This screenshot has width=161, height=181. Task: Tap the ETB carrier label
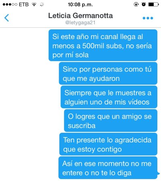tap(24, 4)
